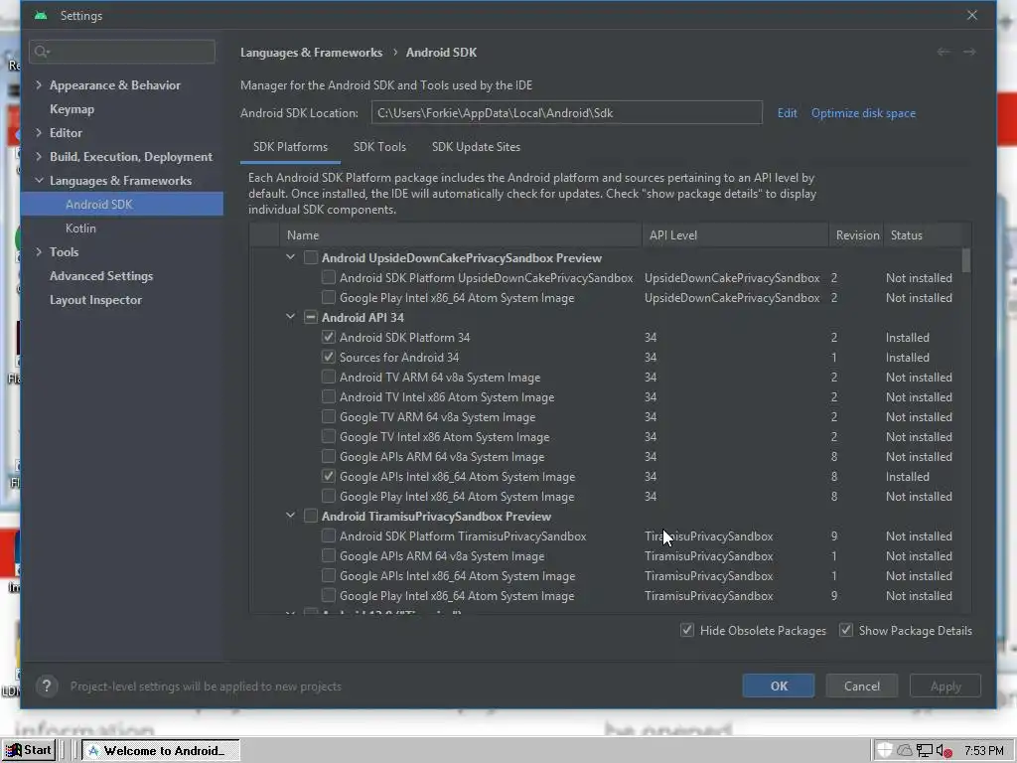Collapse the Android API 34 group
The height and width of the screenshot is (763, 1017).
click(291, 317)
